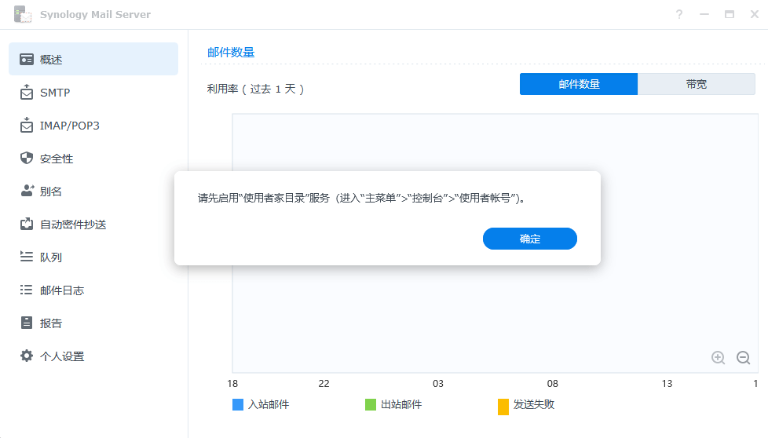Select the IMAP/POP3 inbox icon

pos(27,126)
